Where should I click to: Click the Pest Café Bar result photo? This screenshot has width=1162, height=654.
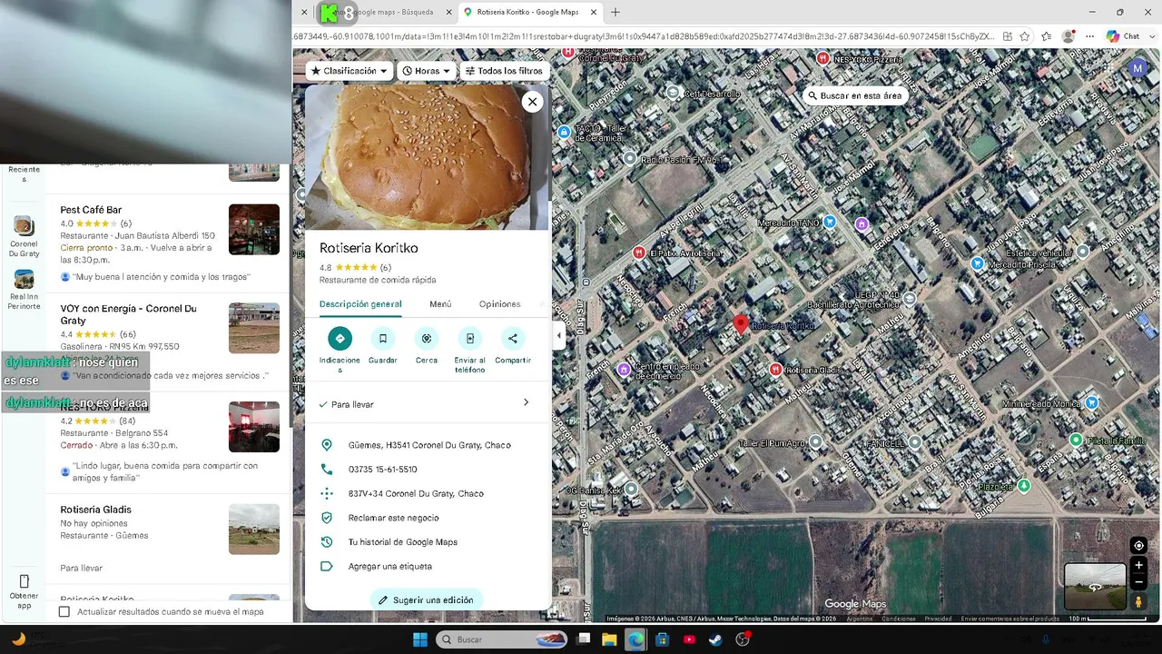click(254, 229)
